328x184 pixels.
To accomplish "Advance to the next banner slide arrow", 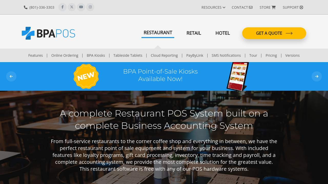I will [x=317, y=76].
